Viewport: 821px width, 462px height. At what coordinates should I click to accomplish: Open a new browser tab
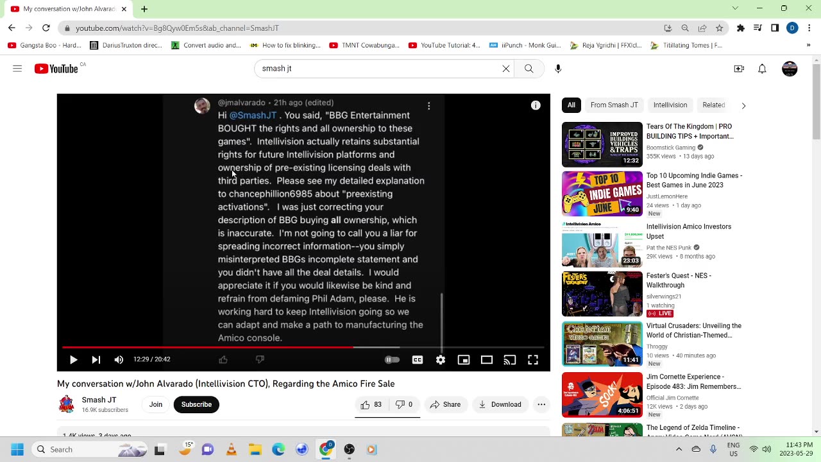144,9
